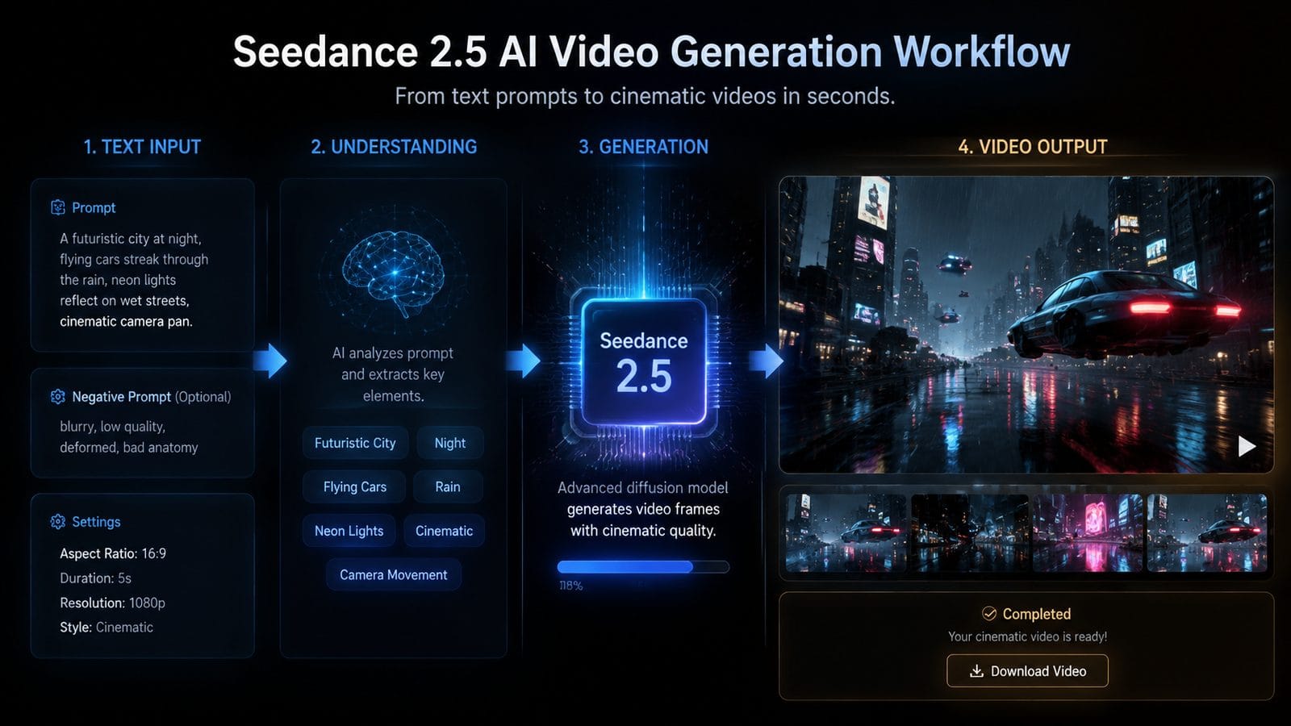Click the Duration: 5s setting
This screenshot has height=726, width=1291.
95,578
